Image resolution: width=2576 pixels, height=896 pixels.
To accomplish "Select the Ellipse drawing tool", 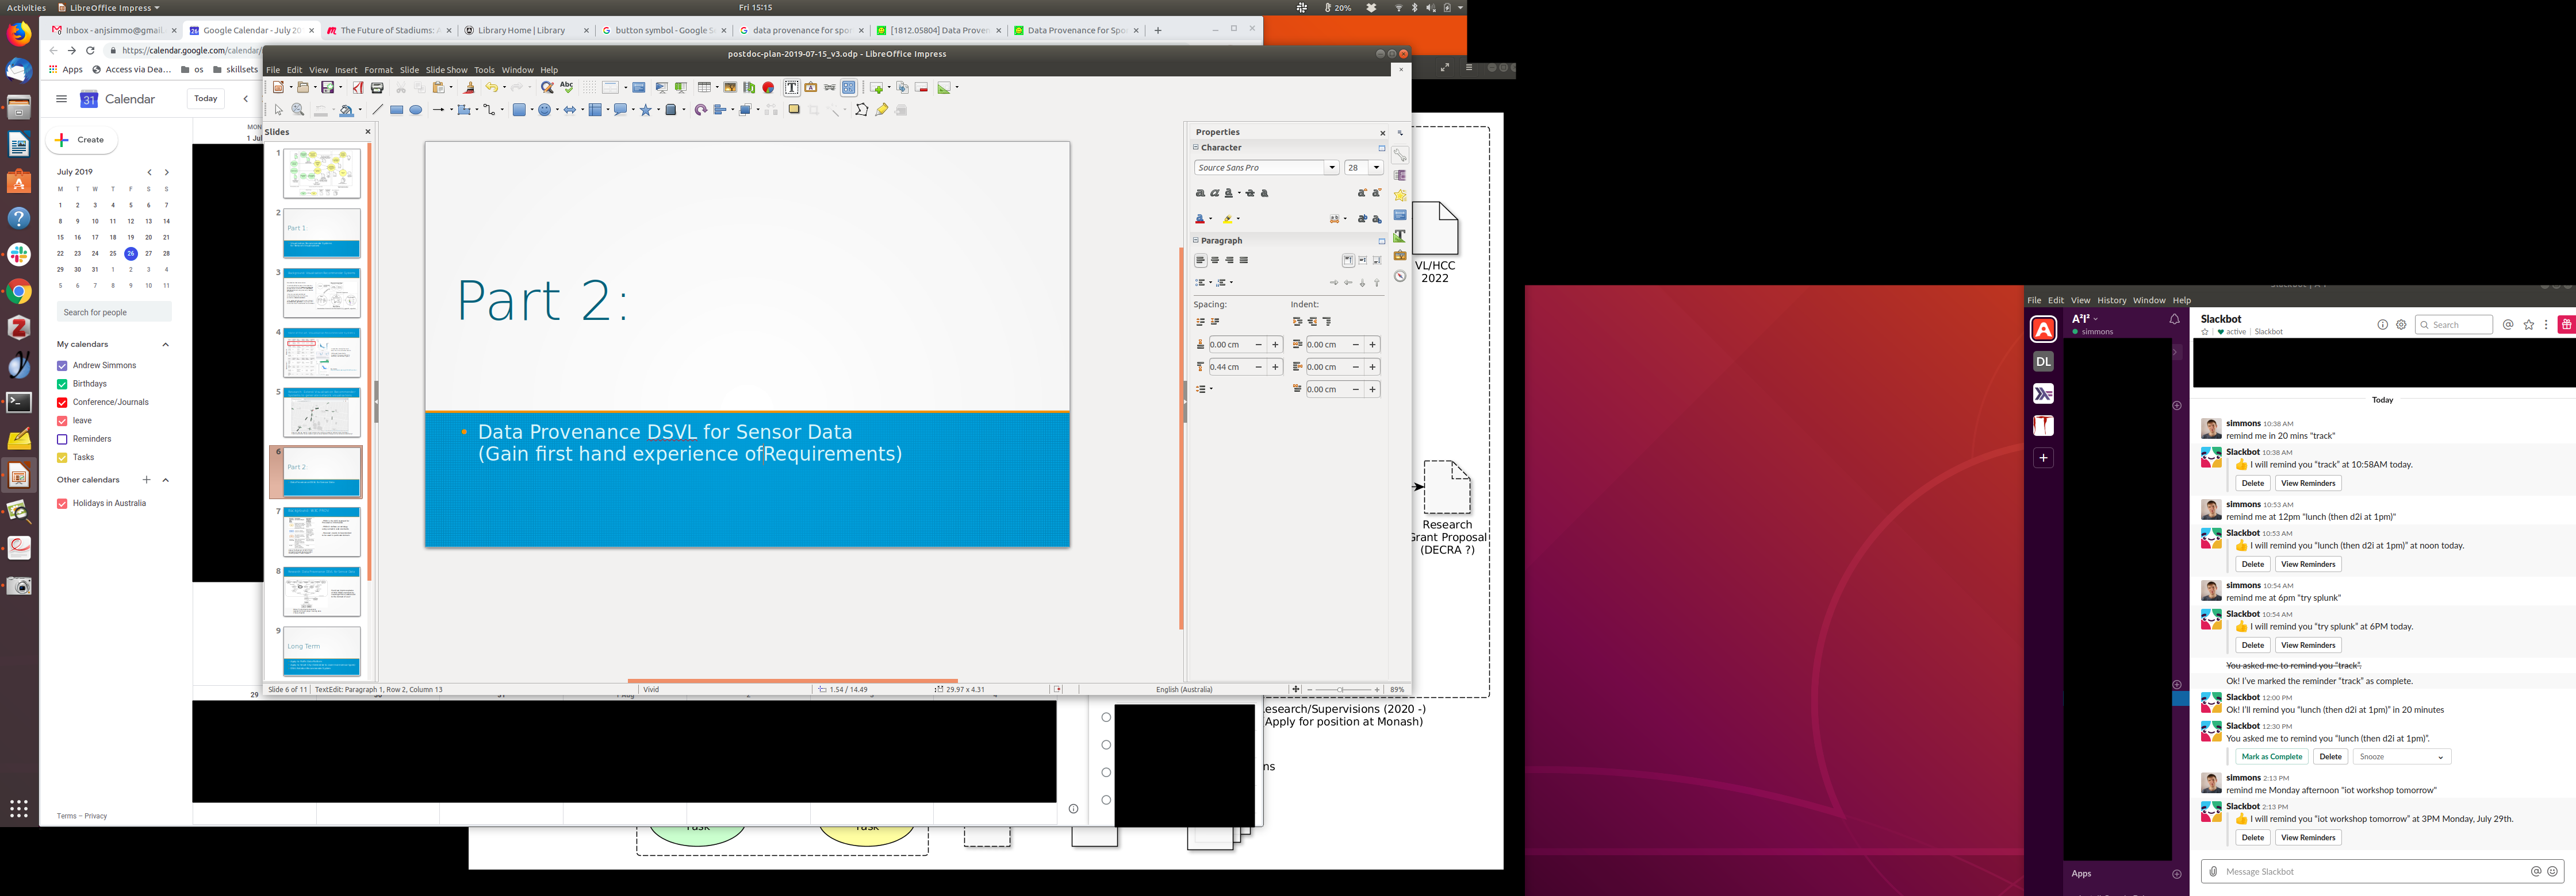I will [416, 110].
